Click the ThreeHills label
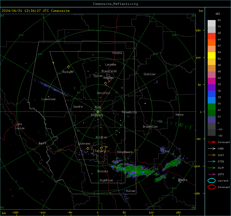 (x=129, y=112)
